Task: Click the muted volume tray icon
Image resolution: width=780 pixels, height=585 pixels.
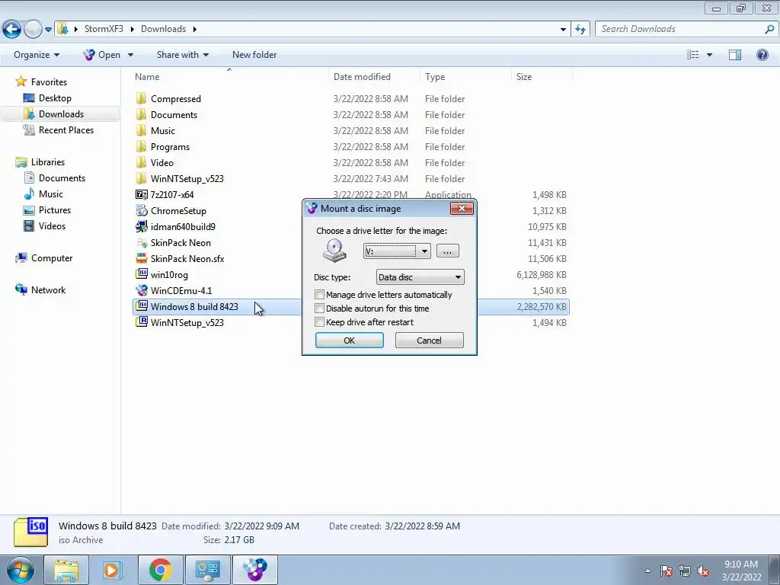Action: [x=703, y=571]
